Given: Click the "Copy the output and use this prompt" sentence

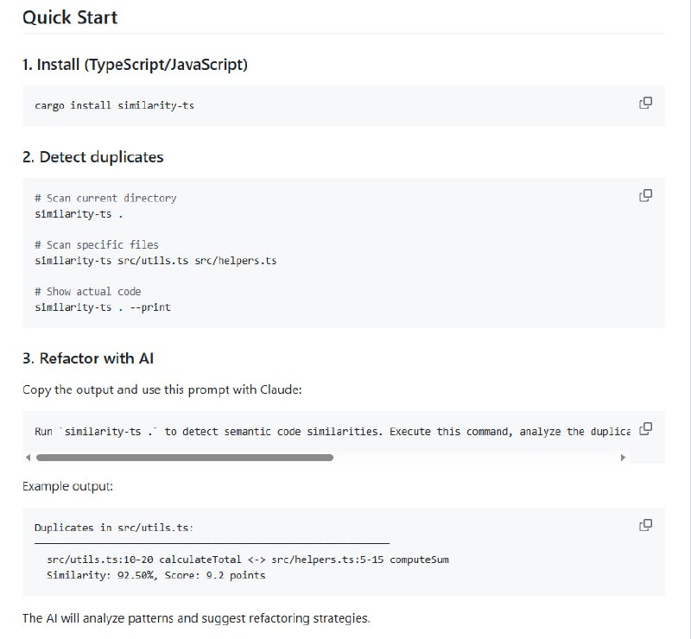Looking at the screenshot, I should (x=162, y=389).
